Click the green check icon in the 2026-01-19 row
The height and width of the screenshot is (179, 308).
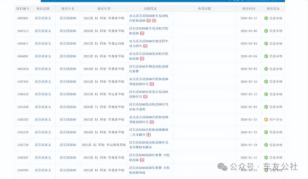point(266,145)
